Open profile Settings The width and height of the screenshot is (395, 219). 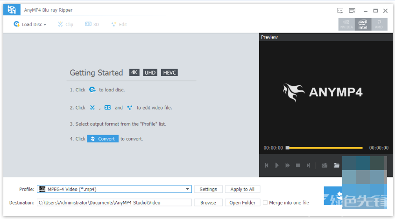tap(208, 189)
